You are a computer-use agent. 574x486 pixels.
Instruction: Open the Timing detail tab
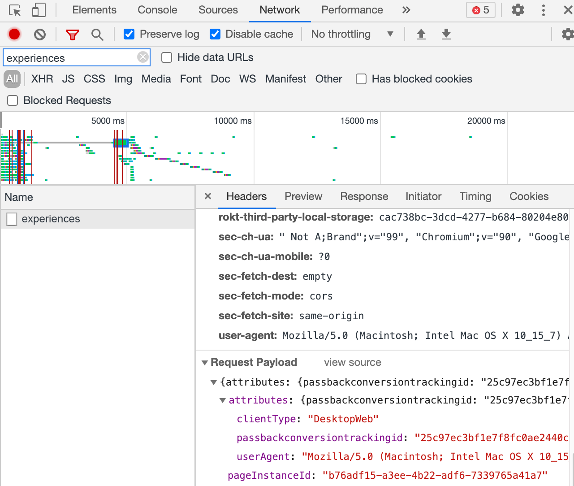[x=475, y=196]
